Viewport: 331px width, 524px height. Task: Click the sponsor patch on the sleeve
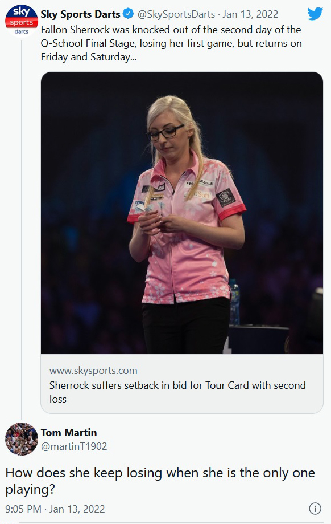(226, 197)
